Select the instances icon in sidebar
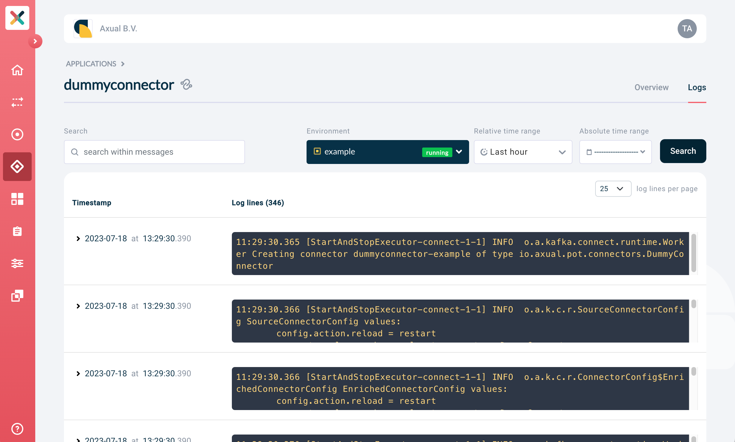The image size is (735, 442). click(x=17, y=296)
